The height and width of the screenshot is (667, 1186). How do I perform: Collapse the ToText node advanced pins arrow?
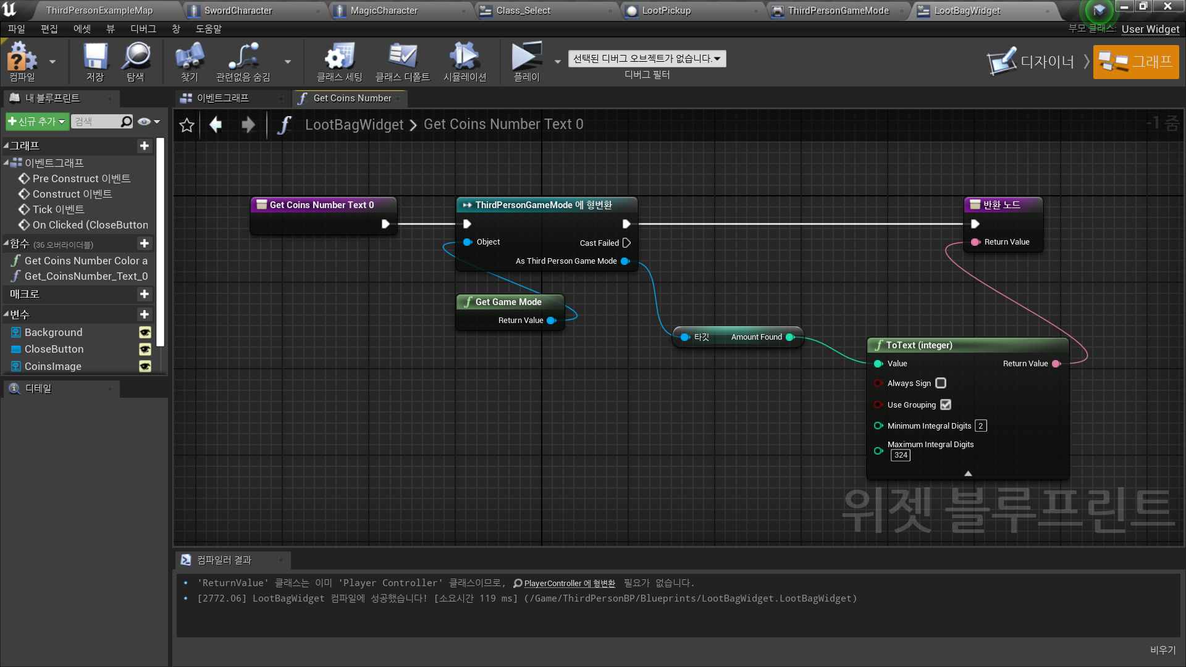point(968,474)
